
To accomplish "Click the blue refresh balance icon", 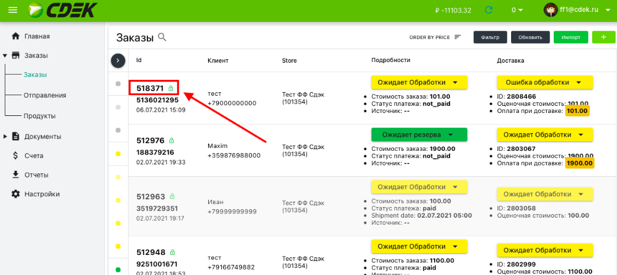I will tap(489, 10).
